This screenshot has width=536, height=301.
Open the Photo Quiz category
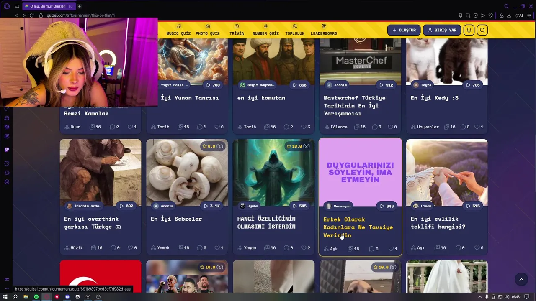[x=207, y=30]
